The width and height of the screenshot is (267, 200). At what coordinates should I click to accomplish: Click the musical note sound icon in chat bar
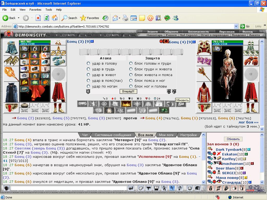pyautogui.click(x=180, y=188)
